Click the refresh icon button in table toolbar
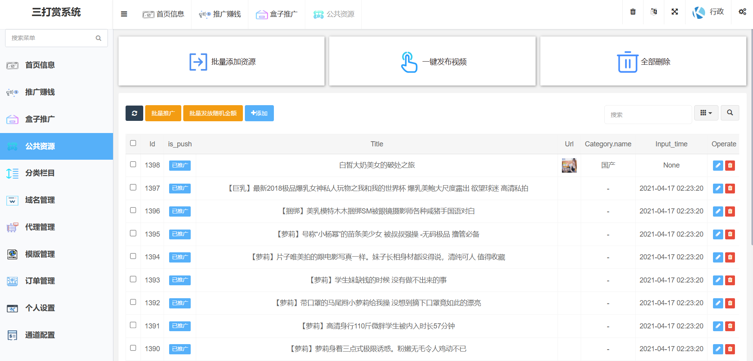 [134, 113]
